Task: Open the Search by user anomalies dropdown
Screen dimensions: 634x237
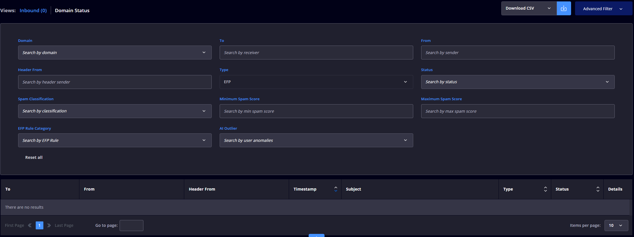Action: point(316,140)
